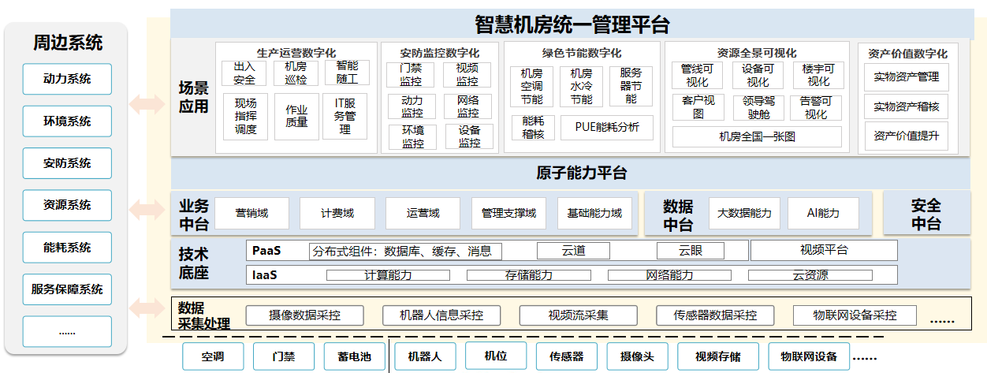Screen dimensions: 987x373
Task: Click the 智慧机房统一管理平台 title bar
Action: (x=571, y=24)
